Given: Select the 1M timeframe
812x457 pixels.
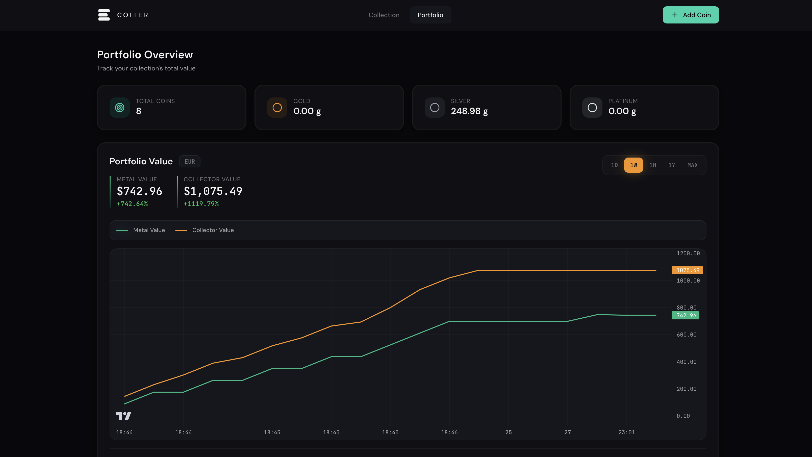Looking at the screenshot, I should 652,165.
